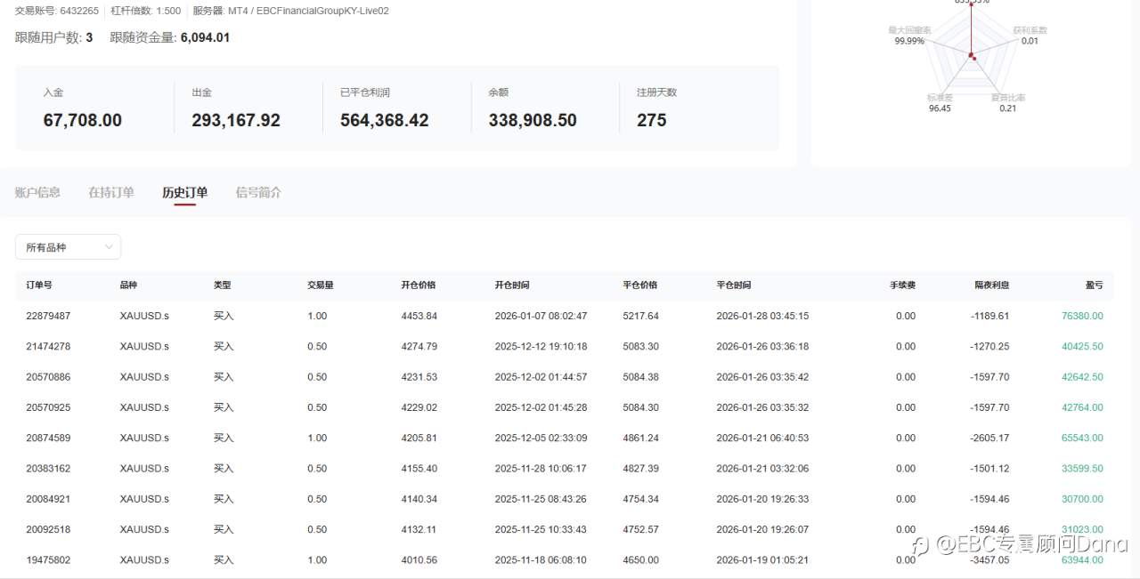
Task: Select order number 20084921
Action: pos(48,499)
